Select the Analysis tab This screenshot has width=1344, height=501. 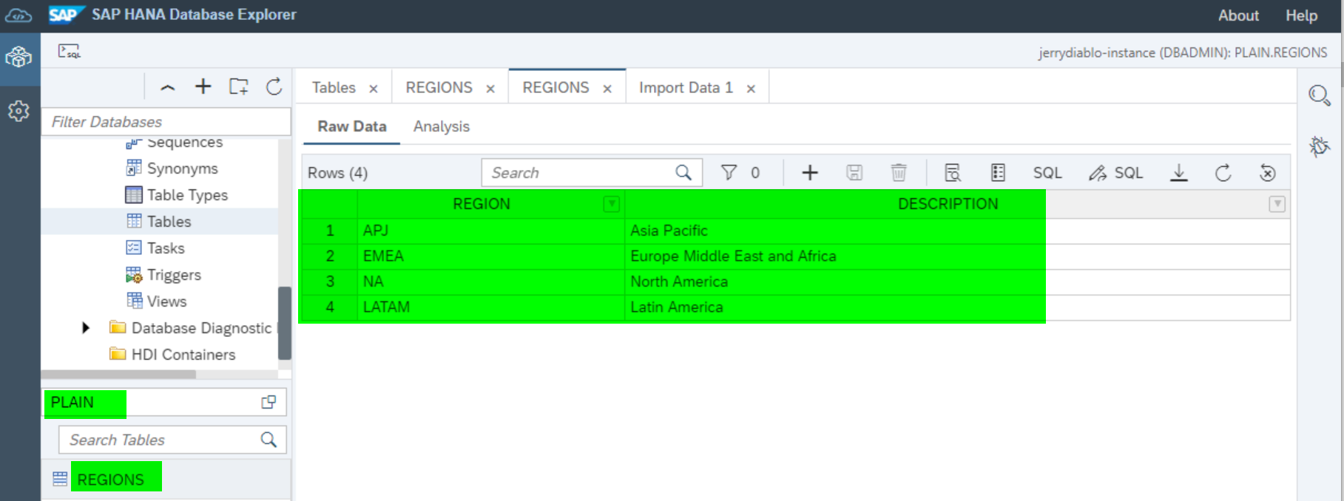tap(442, 126)
